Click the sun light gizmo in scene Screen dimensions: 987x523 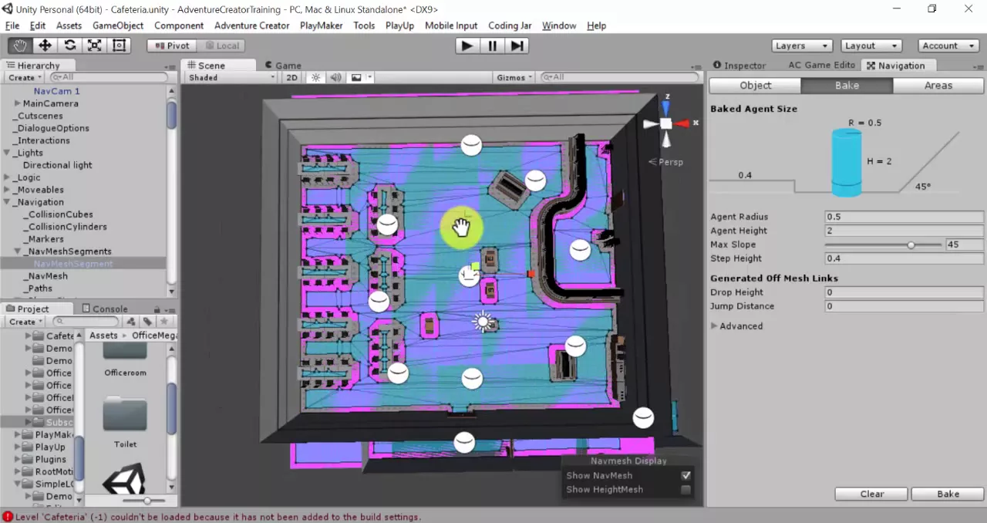tap(483, 322)
